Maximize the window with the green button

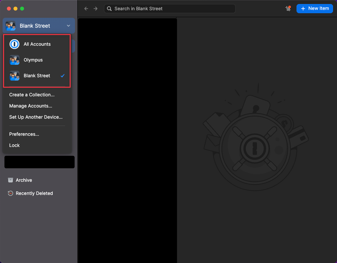(22, 8)
